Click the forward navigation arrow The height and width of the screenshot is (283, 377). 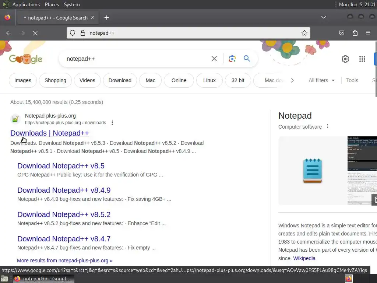[x=22, y=33]
